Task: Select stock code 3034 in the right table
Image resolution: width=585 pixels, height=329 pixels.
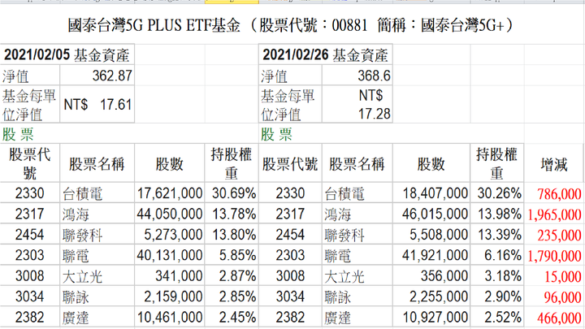Action: 290,297
